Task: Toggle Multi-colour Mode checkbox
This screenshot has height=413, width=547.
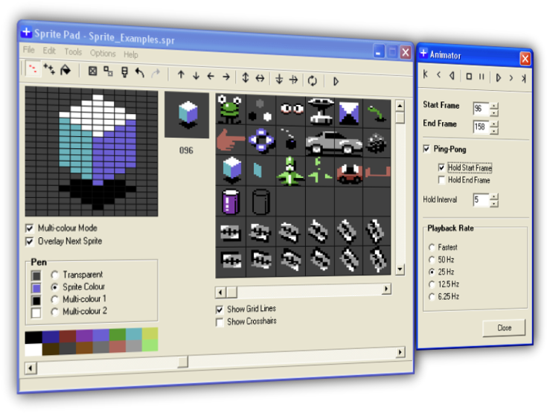Action: tap(30, 228)
